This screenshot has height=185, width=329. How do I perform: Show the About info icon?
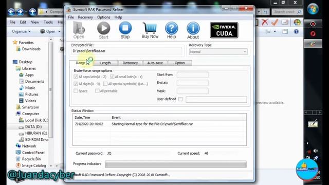[193, 30]
